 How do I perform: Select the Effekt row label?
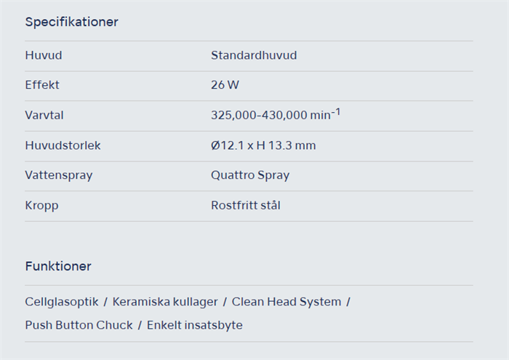click(x=42, y=85)
